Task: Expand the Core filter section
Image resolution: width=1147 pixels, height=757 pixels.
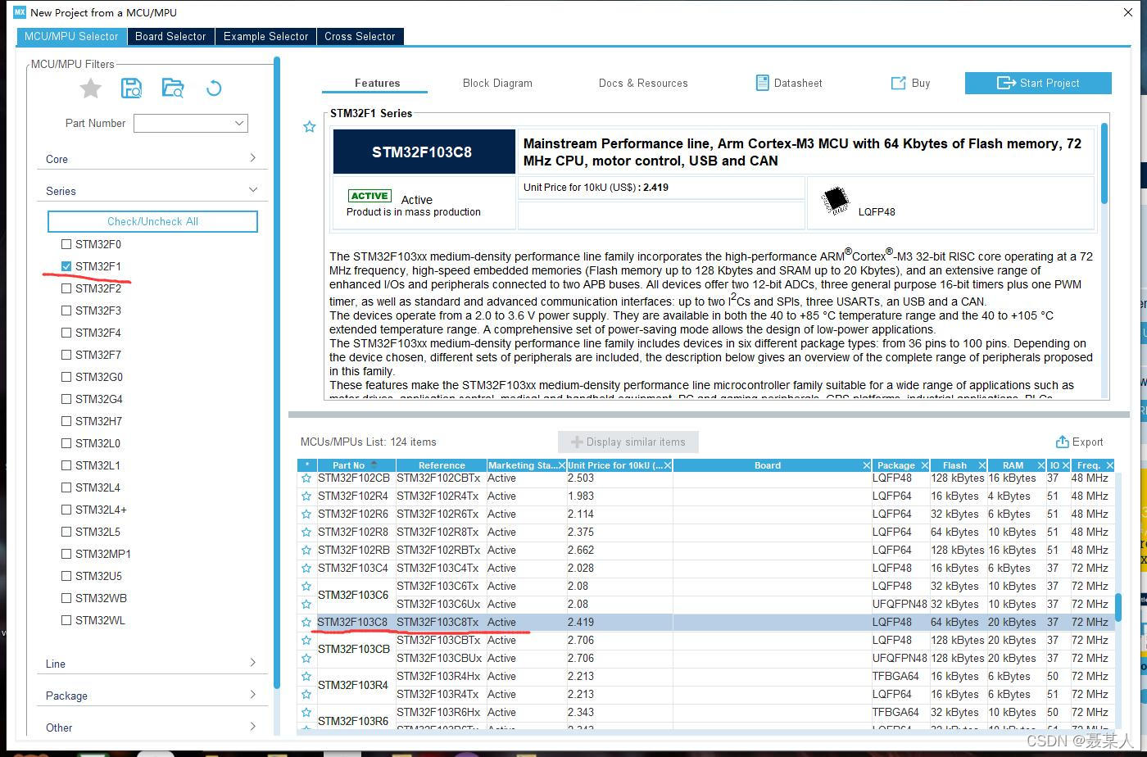Action: pos(152,159)
